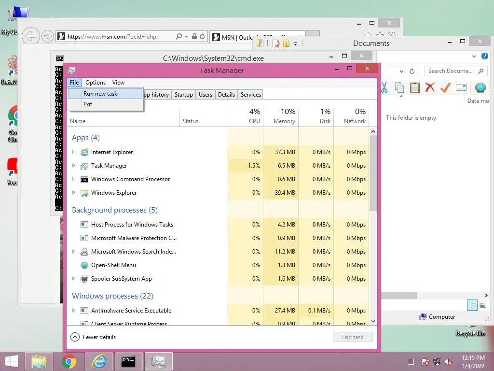Click the Cut scissors icon in Documents toolbar
The image size is (494, 371).
click(384, 87)
